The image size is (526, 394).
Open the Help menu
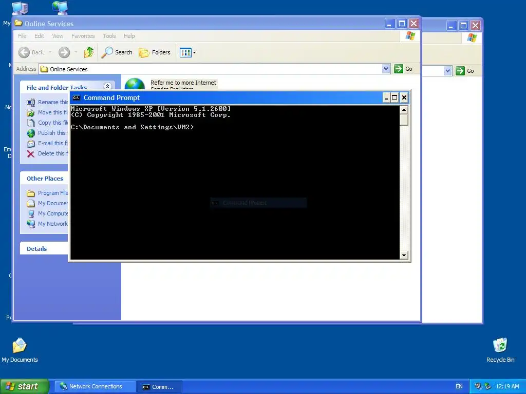click(x=129, y=36)
